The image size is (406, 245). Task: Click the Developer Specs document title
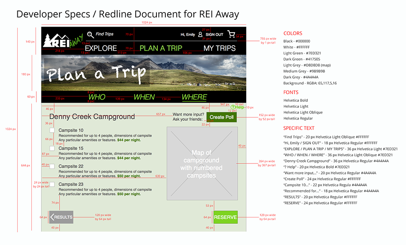(128, 14)
